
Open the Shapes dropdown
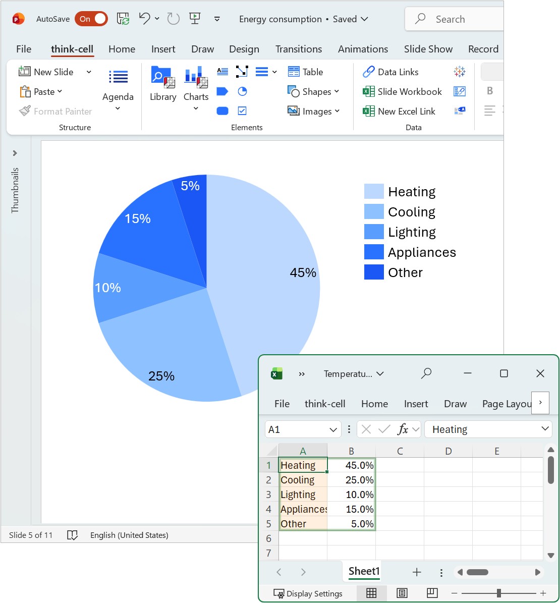click(314, 91)
